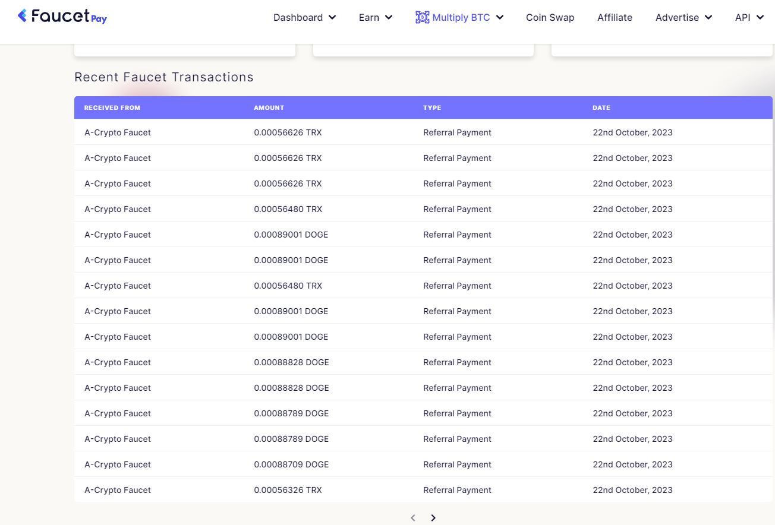
Task: Click the Recent Faucet Transactions heading
Action: click(x=164, y=77)
